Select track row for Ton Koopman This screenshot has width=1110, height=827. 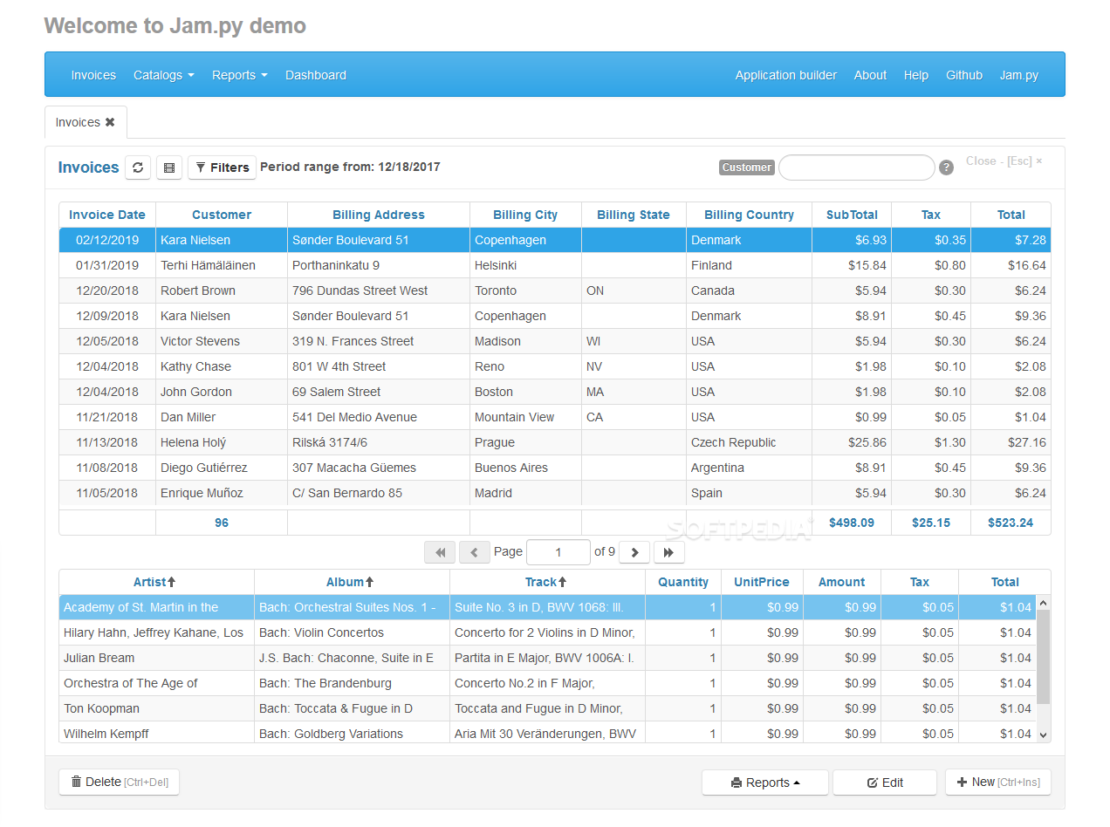pyautogui.click(x=547, y=708)
